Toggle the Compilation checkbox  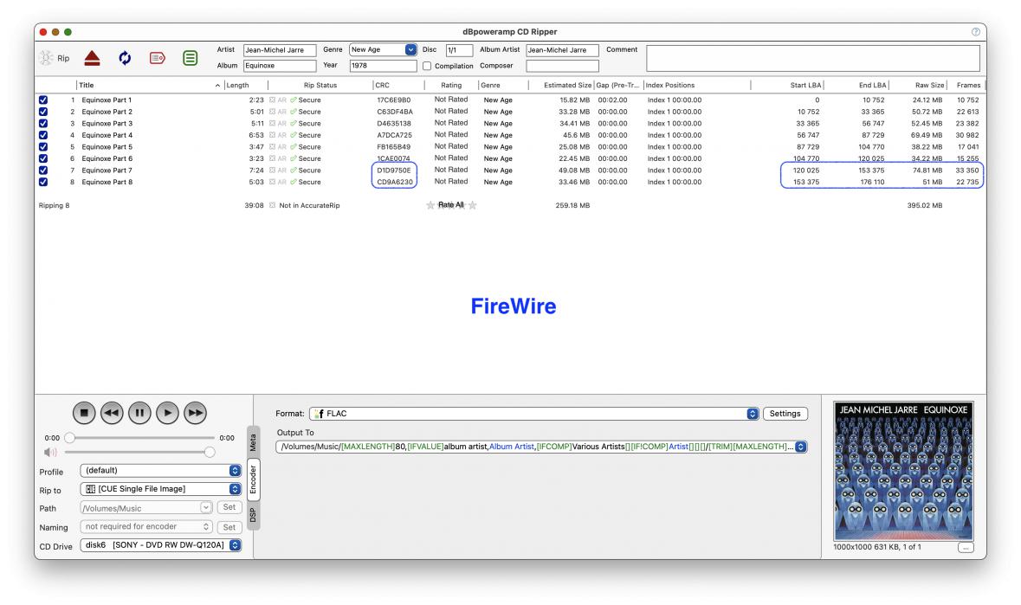(427, 66)
